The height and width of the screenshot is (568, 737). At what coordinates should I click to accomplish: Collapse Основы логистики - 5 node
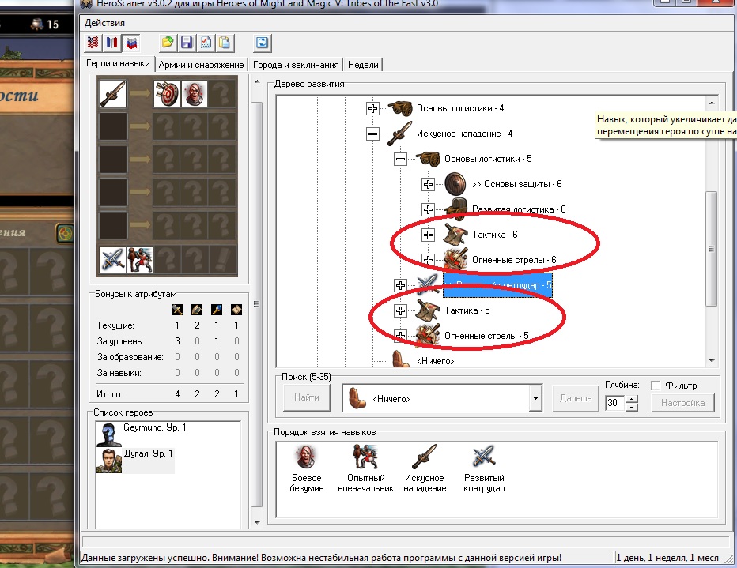pyautogui.click(x=400, y=159)
